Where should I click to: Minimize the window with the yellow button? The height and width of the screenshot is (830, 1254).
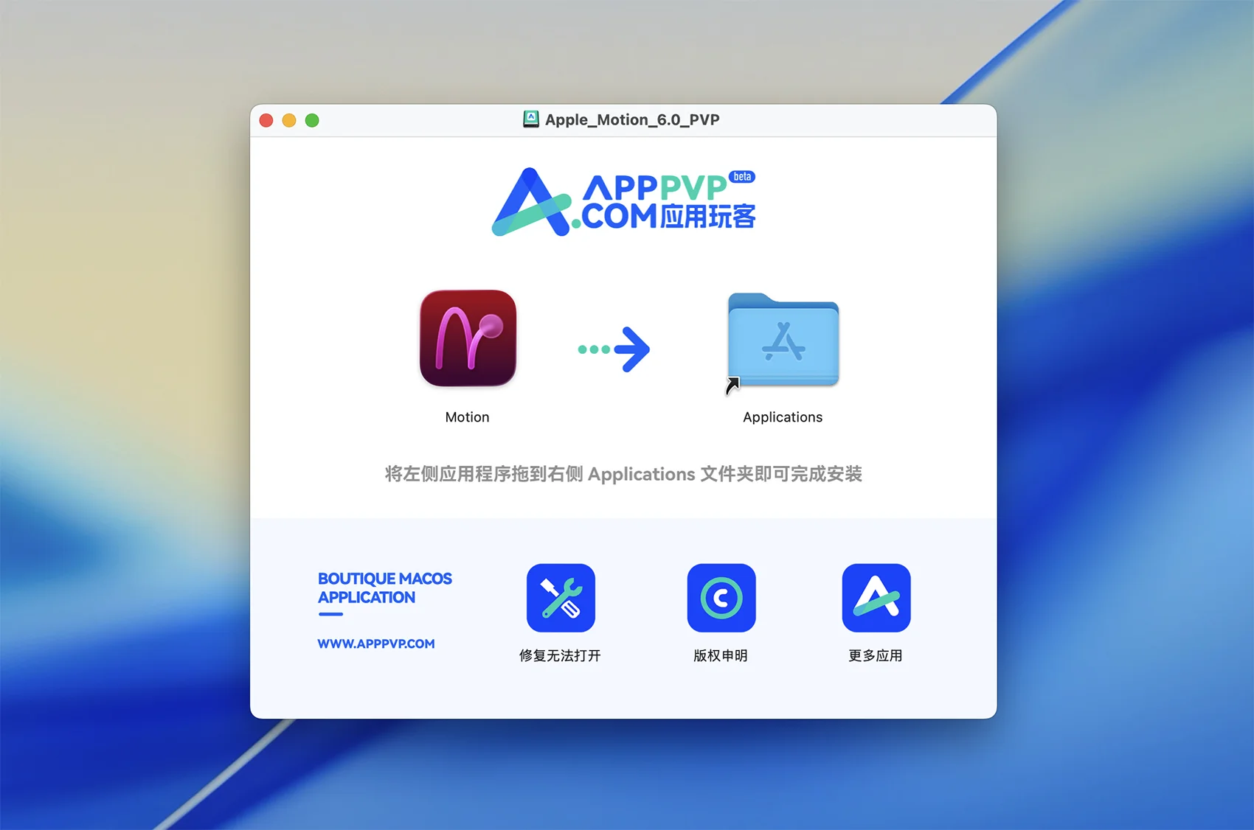tap(289, 120)
